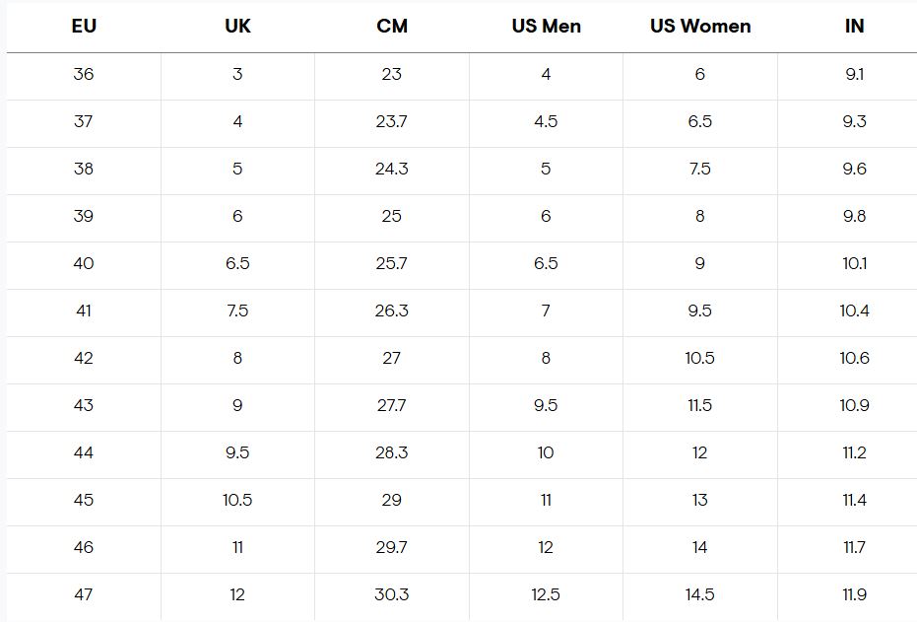Screen dimensions: 917x622
Task: Click the US Men column header
Action: 547,27
